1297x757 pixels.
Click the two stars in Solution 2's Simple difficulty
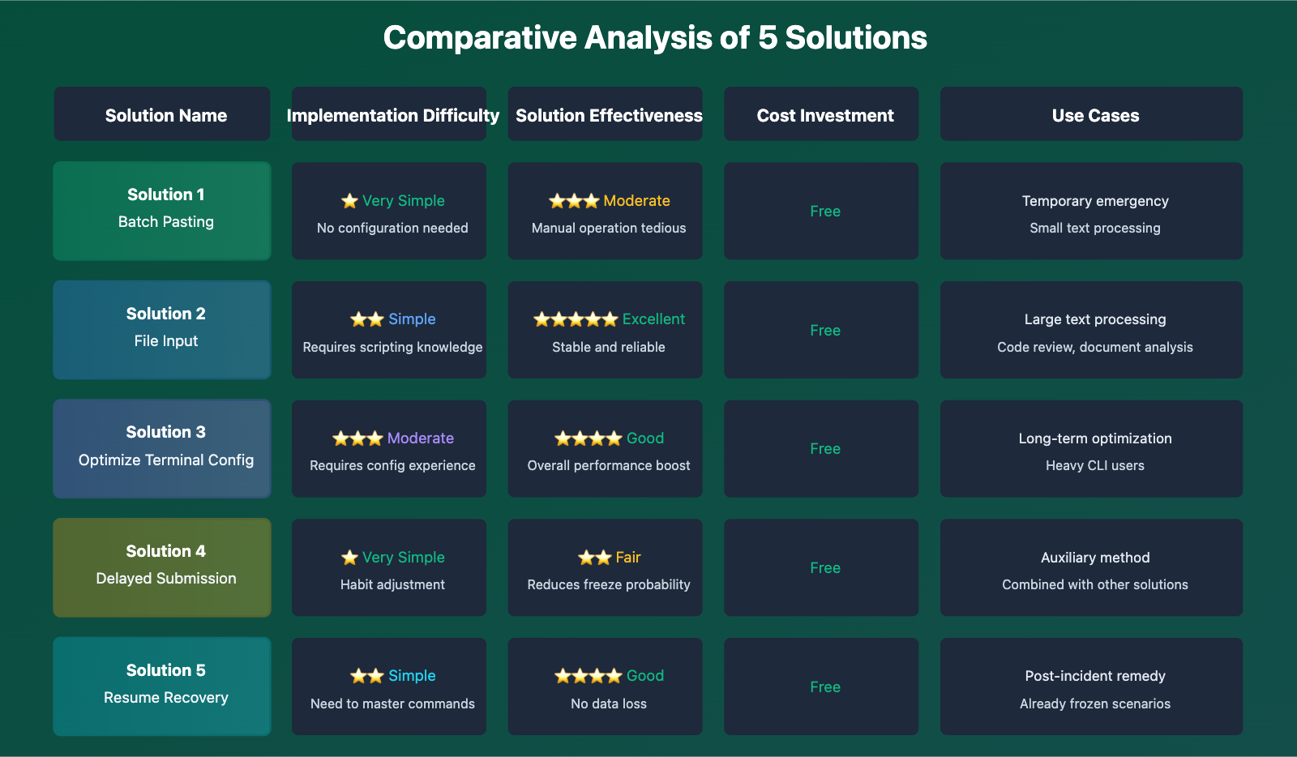tap(367, 319)
